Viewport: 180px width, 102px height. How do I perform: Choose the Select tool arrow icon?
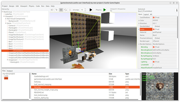tap(57, 10)
